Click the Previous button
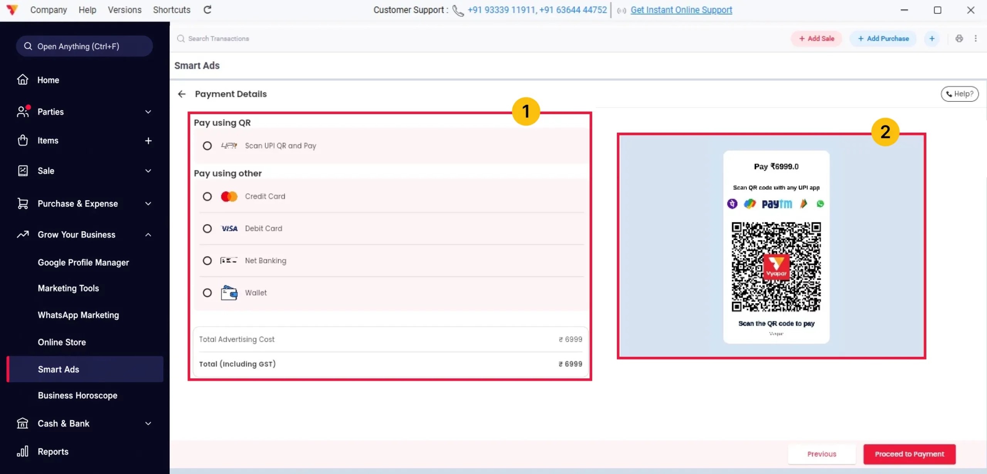987x474 pixels. pos(822,454)
